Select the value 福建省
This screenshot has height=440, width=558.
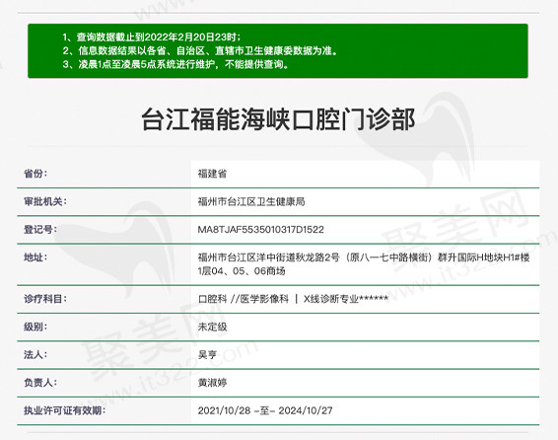(212, 174)
